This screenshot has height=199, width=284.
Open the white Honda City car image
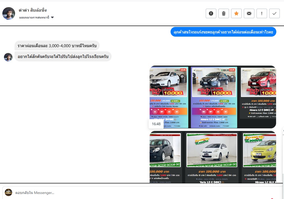pyautogui.click(x=169, y=97)
